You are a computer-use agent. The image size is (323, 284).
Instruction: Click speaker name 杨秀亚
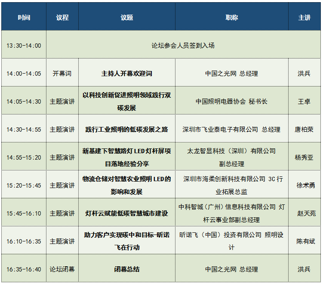pos(305,157)
